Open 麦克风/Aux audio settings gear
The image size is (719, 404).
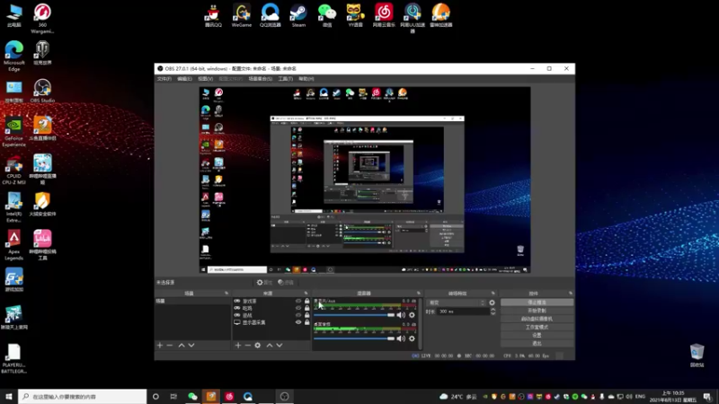click(x=412, y=315)
